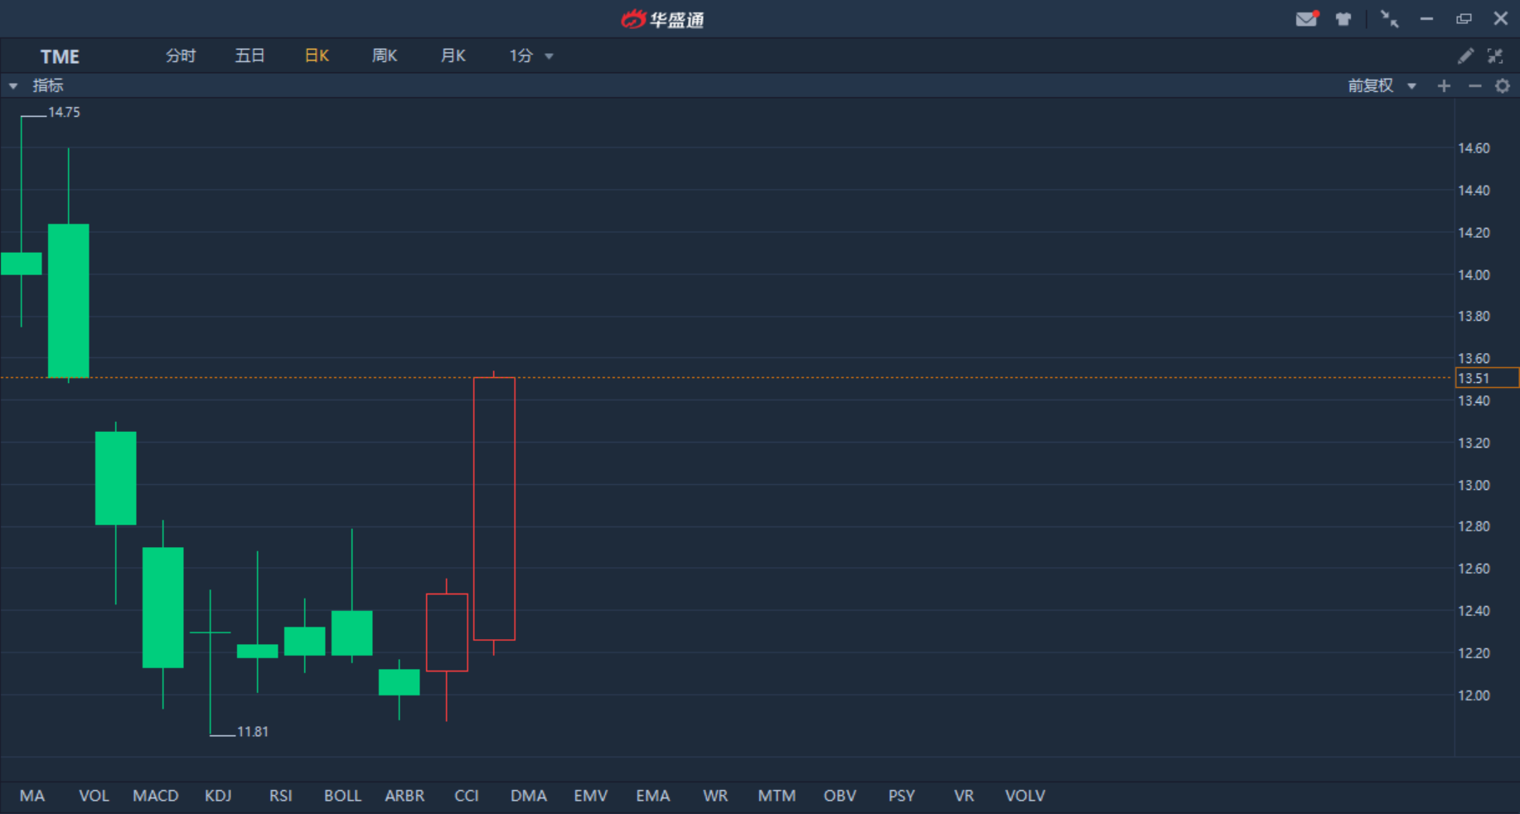
Task: Zoom out chart with minus icon
Action: [x=1474, y=85]
